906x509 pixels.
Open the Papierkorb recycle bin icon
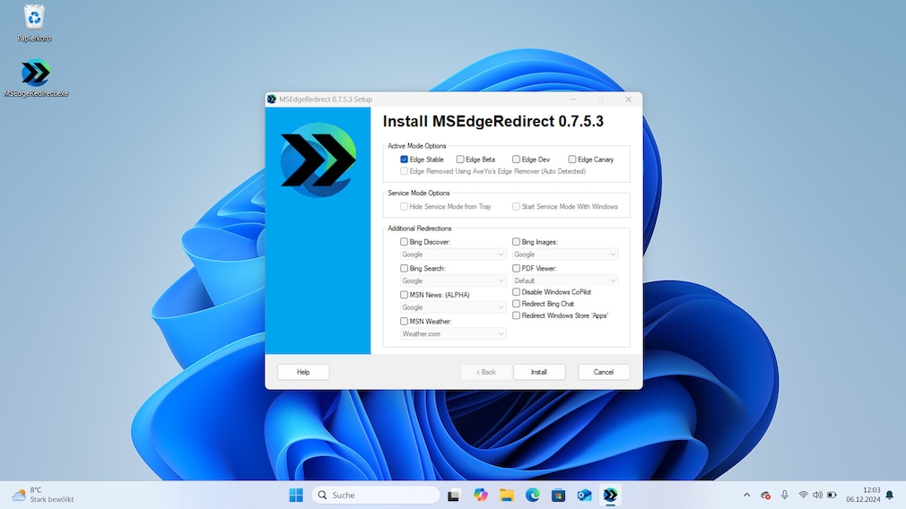[x=34, y=18]
